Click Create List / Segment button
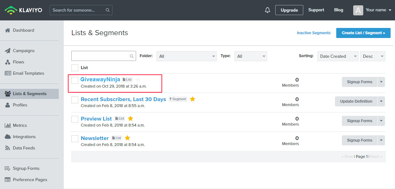Viewport: 395px width, 189px height. tap(363, 33)
